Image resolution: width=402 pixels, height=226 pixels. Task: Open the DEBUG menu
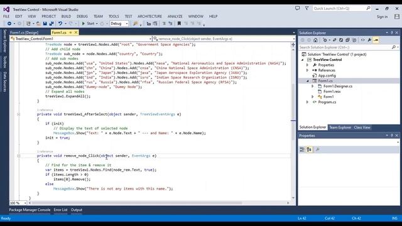click(x=82, y=16)
